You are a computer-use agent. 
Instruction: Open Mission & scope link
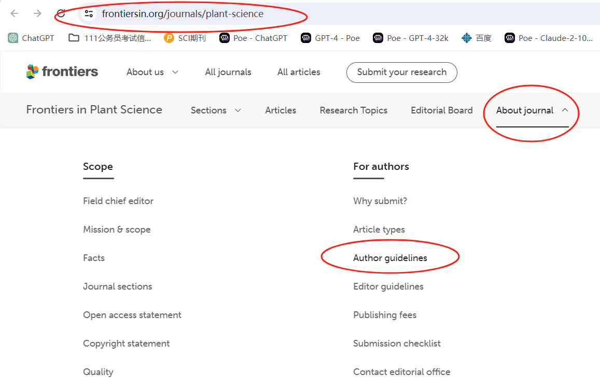point(117,229)
